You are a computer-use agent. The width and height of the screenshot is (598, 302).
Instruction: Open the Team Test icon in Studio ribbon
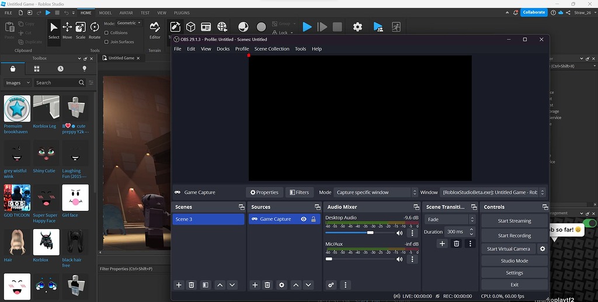click(x=378, y=27)
